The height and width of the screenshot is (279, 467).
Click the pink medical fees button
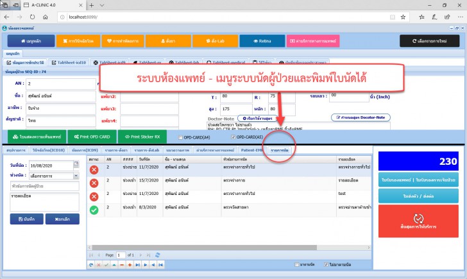pyautogui.click(x=313, y=41)
